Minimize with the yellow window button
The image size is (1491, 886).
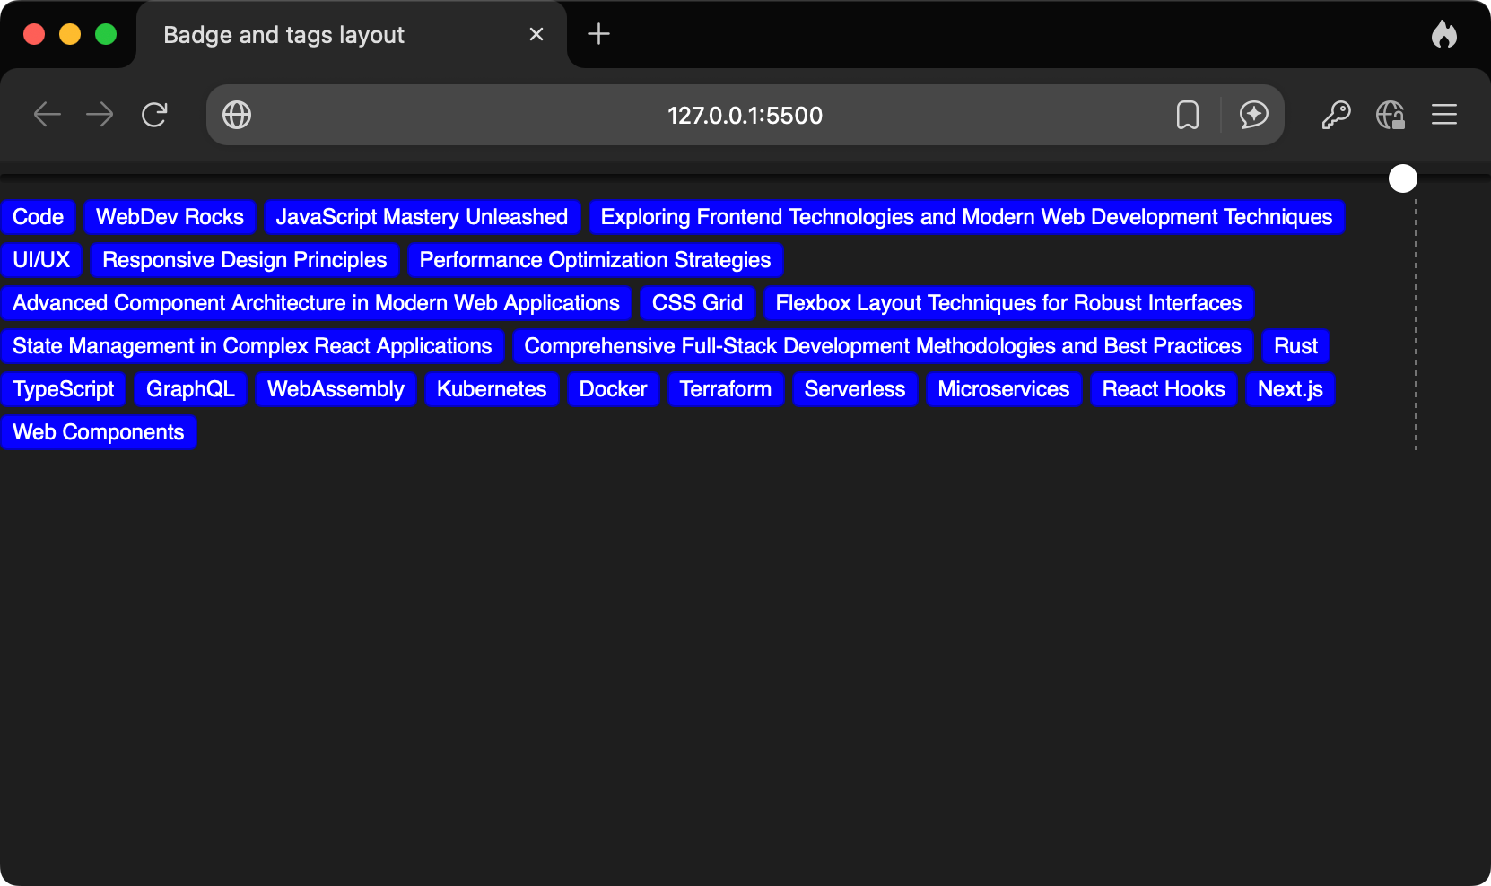[70, 34]
